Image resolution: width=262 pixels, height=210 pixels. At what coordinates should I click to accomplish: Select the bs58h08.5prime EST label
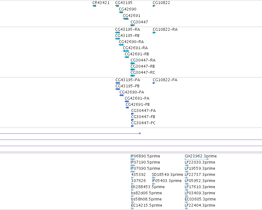(146, 199)
